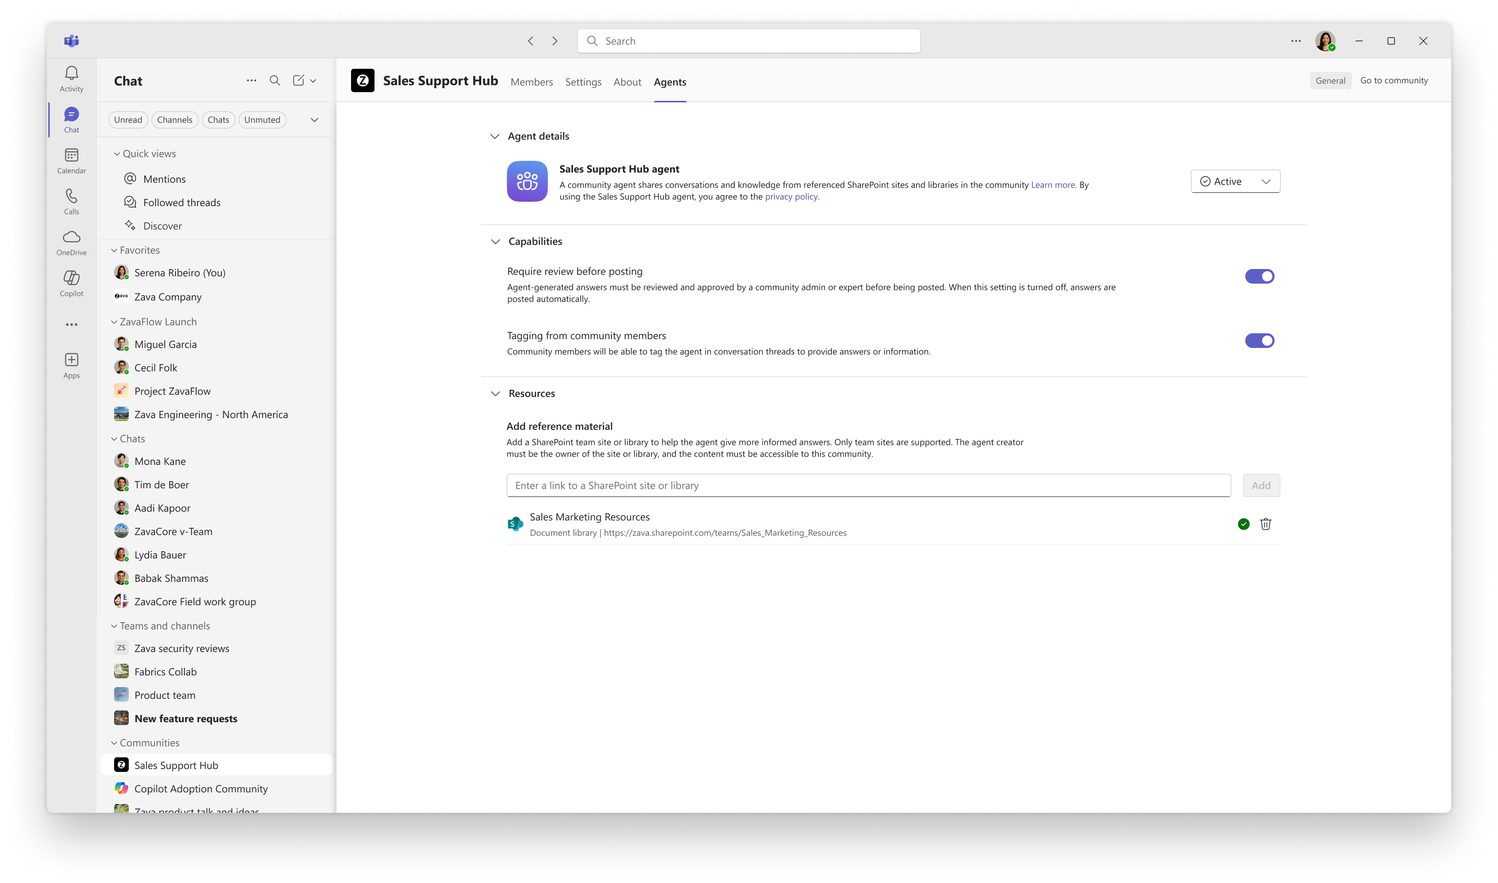Click the General button
The width and height of the screenshot is (1498, 883).
1330,80
